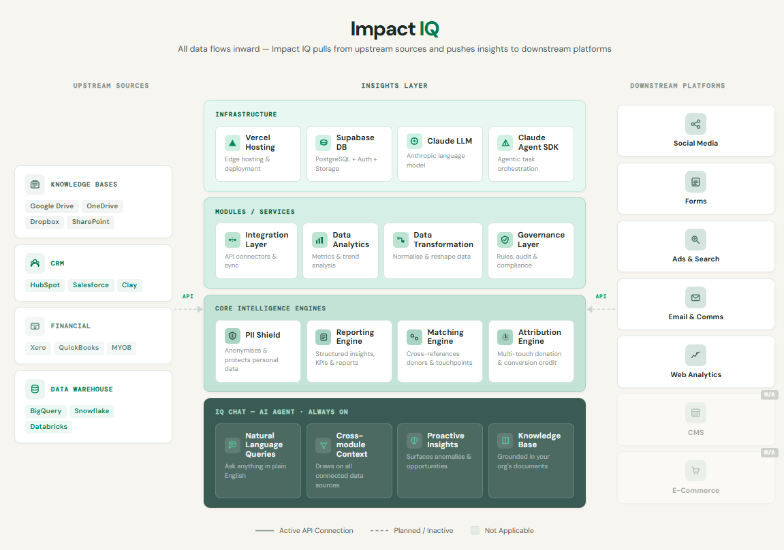Click the Attribution Engine icon
This screenshot has width=784, height=550.
click(x=505, y=337)
